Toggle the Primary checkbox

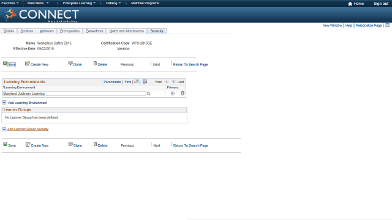173,94
